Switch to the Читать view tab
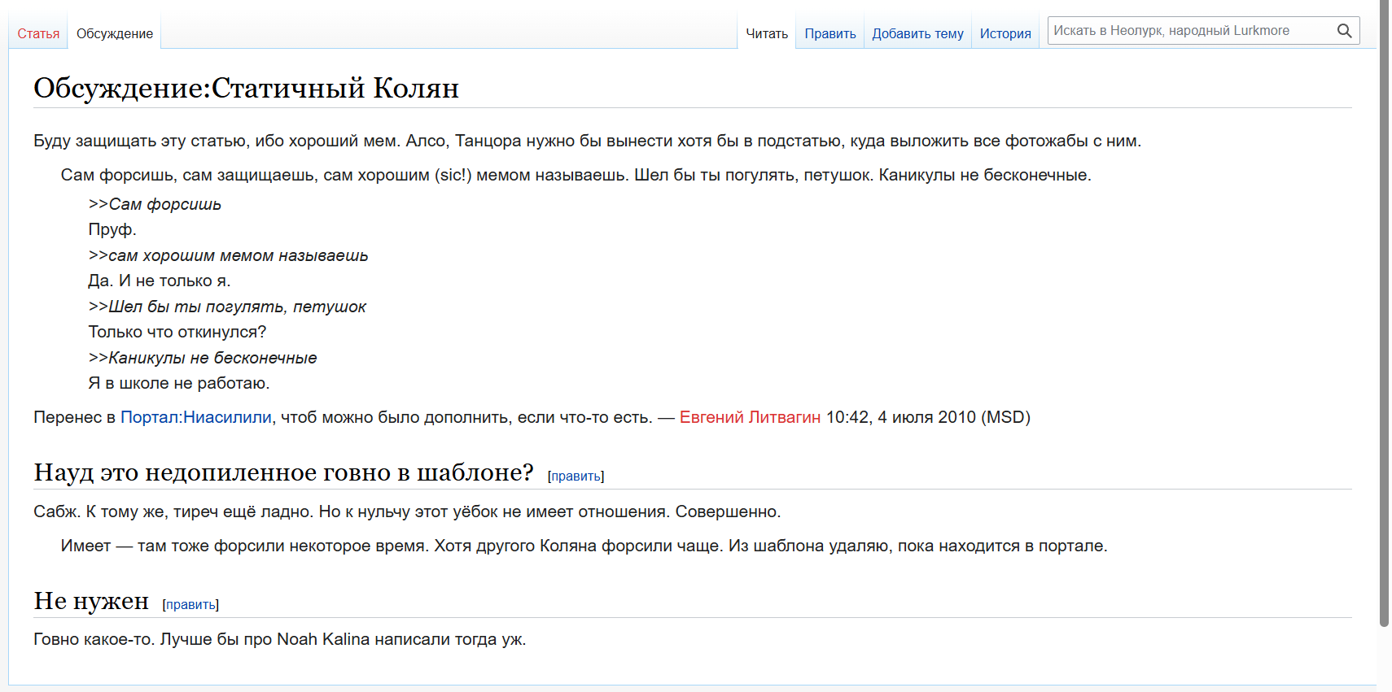 767,33
